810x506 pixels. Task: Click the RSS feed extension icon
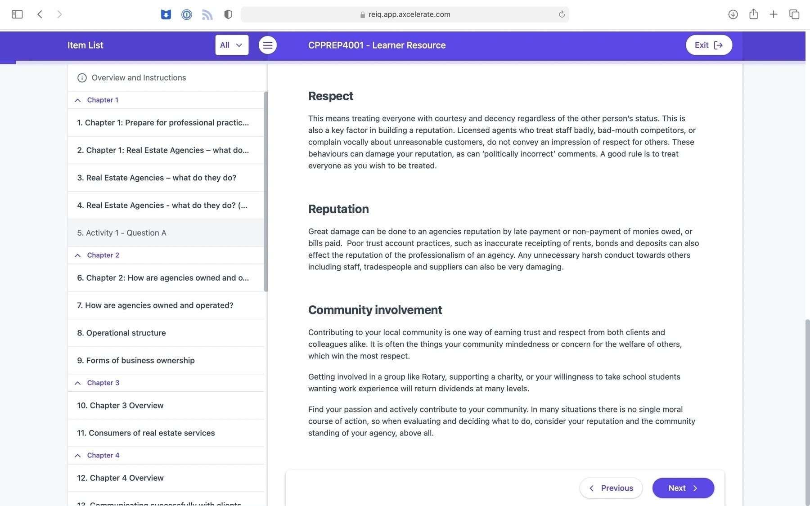click(x=207, y=14)
